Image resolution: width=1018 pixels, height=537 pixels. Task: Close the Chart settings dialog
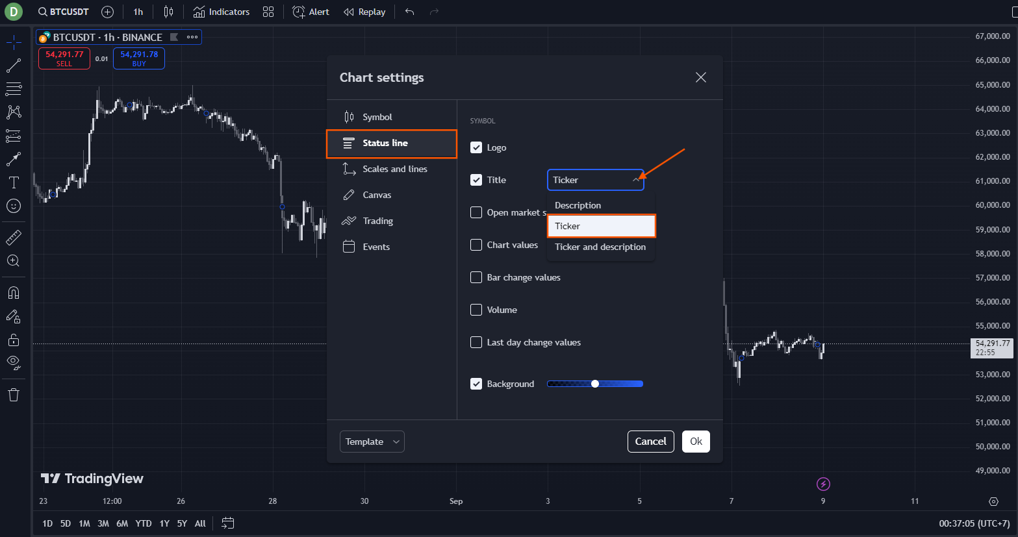(x=701, y=77)
